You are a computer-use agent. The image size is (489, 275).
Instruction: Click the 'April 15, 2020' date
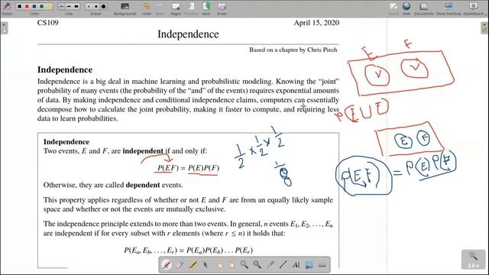(316, 22)
